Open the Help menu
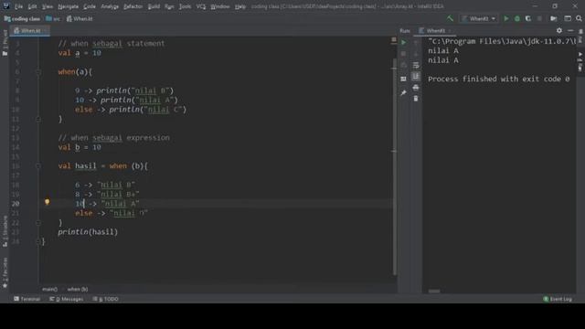The width and height of the screenshot is (585, 329). point(240,6)
